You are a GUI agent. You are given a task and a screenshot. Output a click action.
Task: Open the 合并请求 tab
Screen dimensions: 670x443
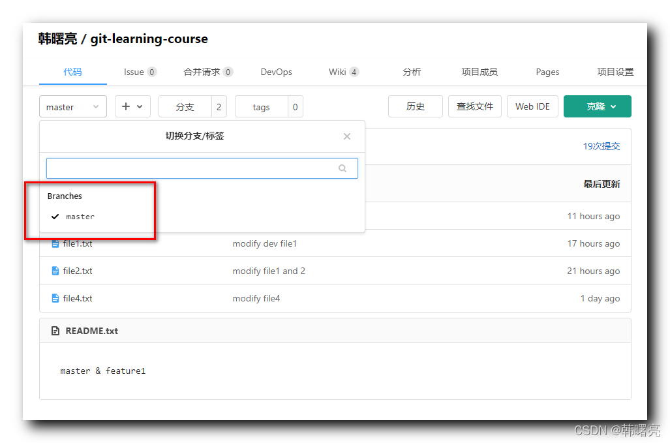tap(208, 72)
